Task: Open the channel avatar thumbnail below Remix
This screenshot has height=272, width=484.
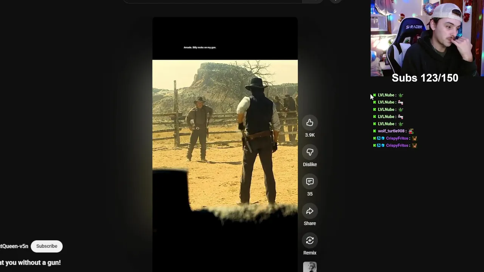Action: pos(310,267)
